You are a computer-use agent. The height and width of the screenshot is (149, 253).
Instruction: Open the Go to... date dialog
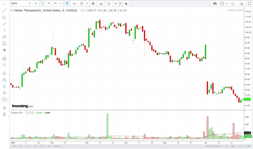point(57,146)
